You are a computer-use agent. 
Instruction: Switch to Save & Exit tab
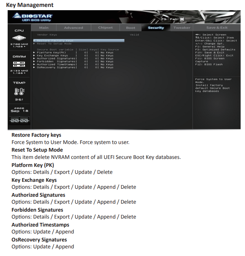tap(217, 28)
